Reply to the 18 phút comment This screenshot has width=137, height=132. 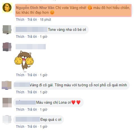(x=32, y=20)
